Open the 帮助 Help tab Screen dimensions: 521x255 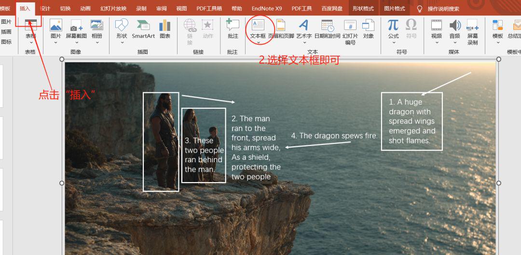[x=236, y=9]
